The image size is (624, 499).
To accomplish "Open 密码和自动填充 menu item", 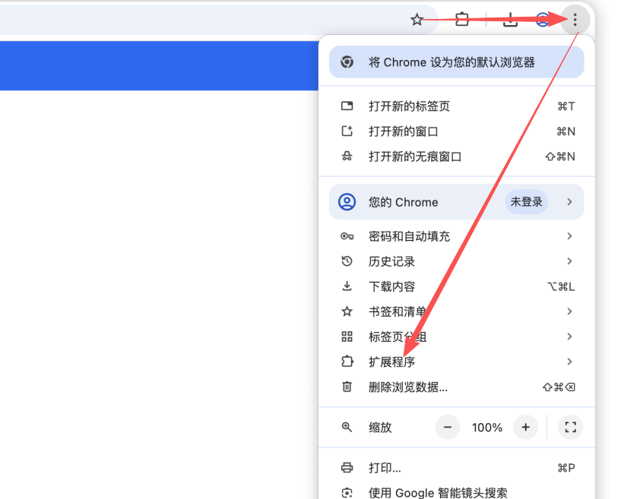I will point(457,236).
